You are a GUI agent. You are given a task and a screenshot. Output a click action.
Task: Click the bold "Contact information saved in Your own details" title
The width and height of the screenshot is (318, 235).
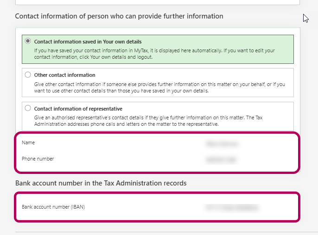click(88, 41)
